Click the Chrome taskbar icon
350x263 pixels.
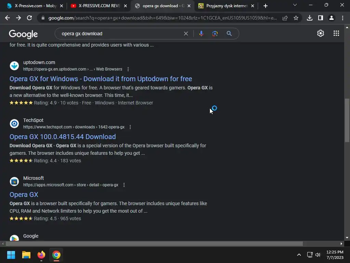[56, 255]
